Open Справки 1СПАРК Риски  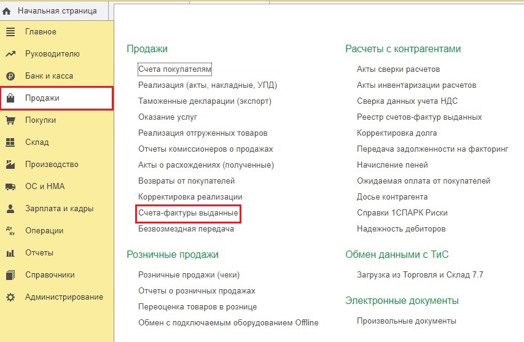(402, 212)
